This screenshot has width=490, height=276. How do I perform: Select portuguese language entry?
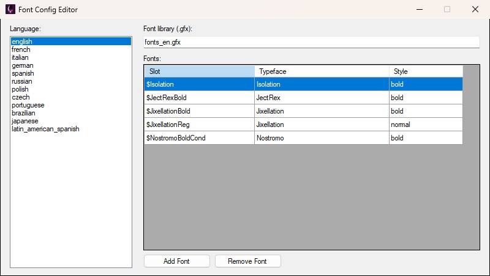[71, 105]
